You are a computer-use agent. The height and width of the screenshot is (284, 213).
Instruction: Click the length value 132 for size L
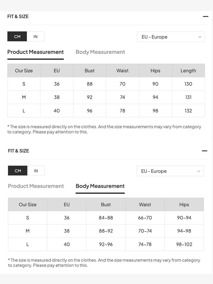coord(188,111)
